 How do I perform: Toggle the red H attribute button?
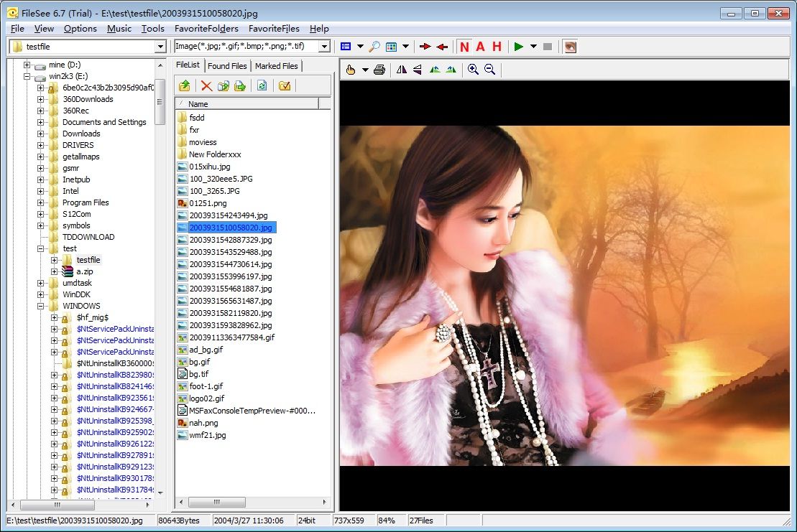[497, 47]
